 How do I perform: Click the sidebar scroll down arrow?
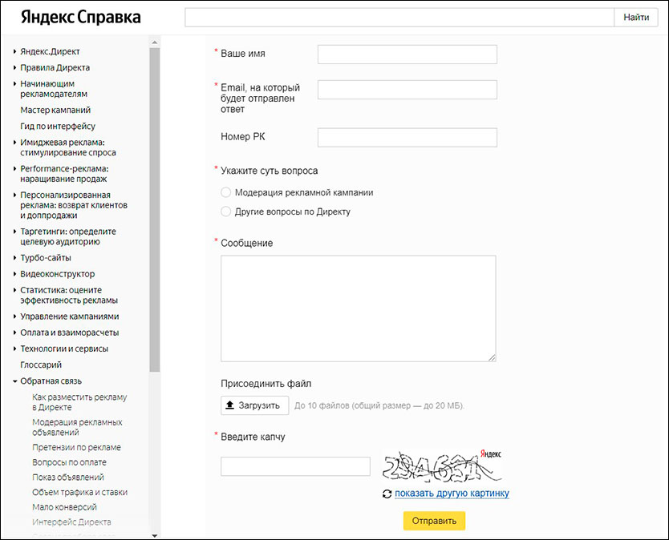point(155,536)
